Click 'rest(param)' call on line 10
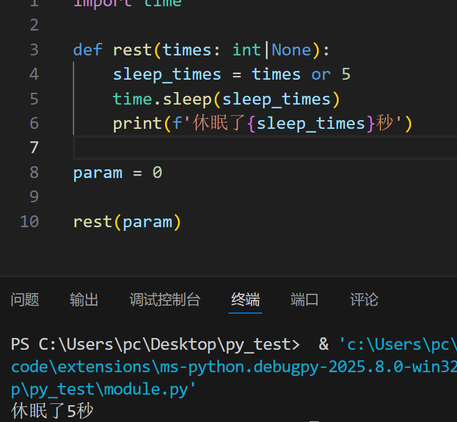This screenshot has height=422, width=457. [x=127, y=222]
